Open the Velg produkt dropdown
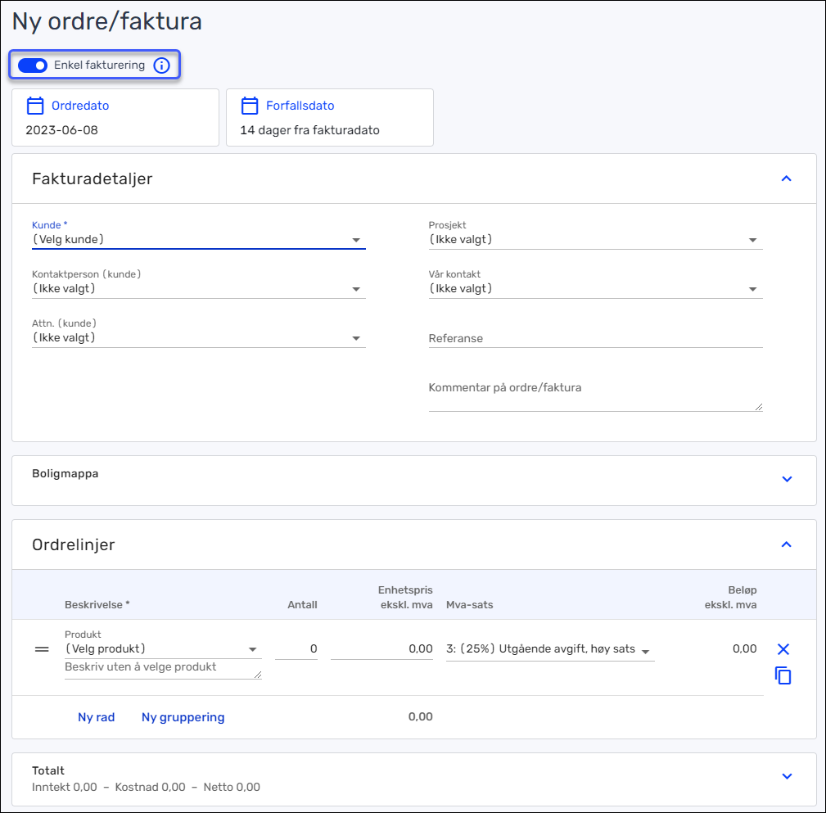 tap(162, 649)
